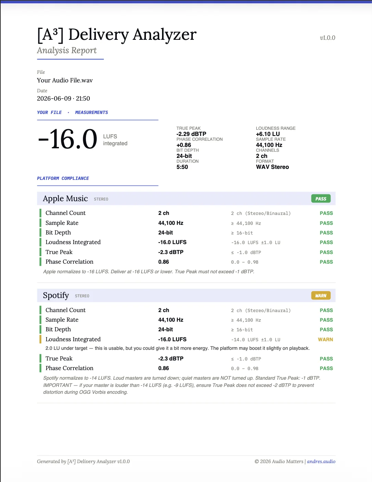The image size is (372, 482).
Task: Click the Apple normalizes to -16 LUFS note
Action: click(149, 272)
